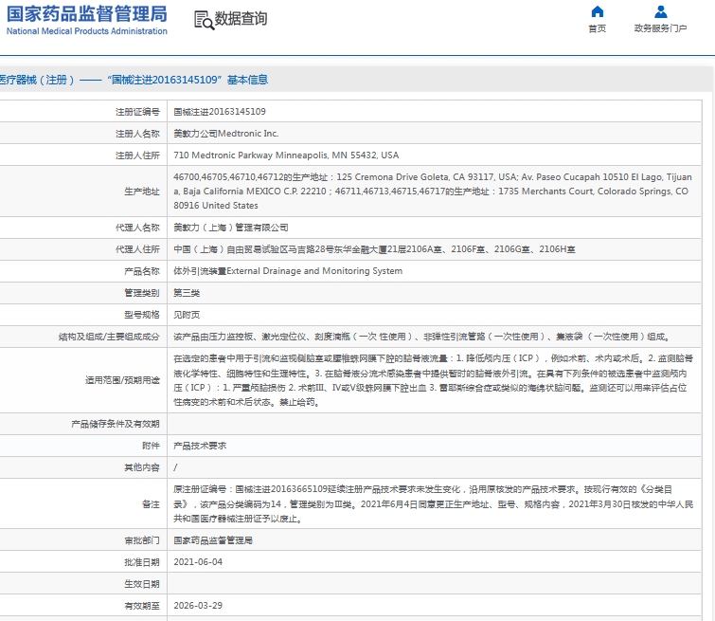
Task: Click the 其他内容 label
Action: (x=142, y=467)
